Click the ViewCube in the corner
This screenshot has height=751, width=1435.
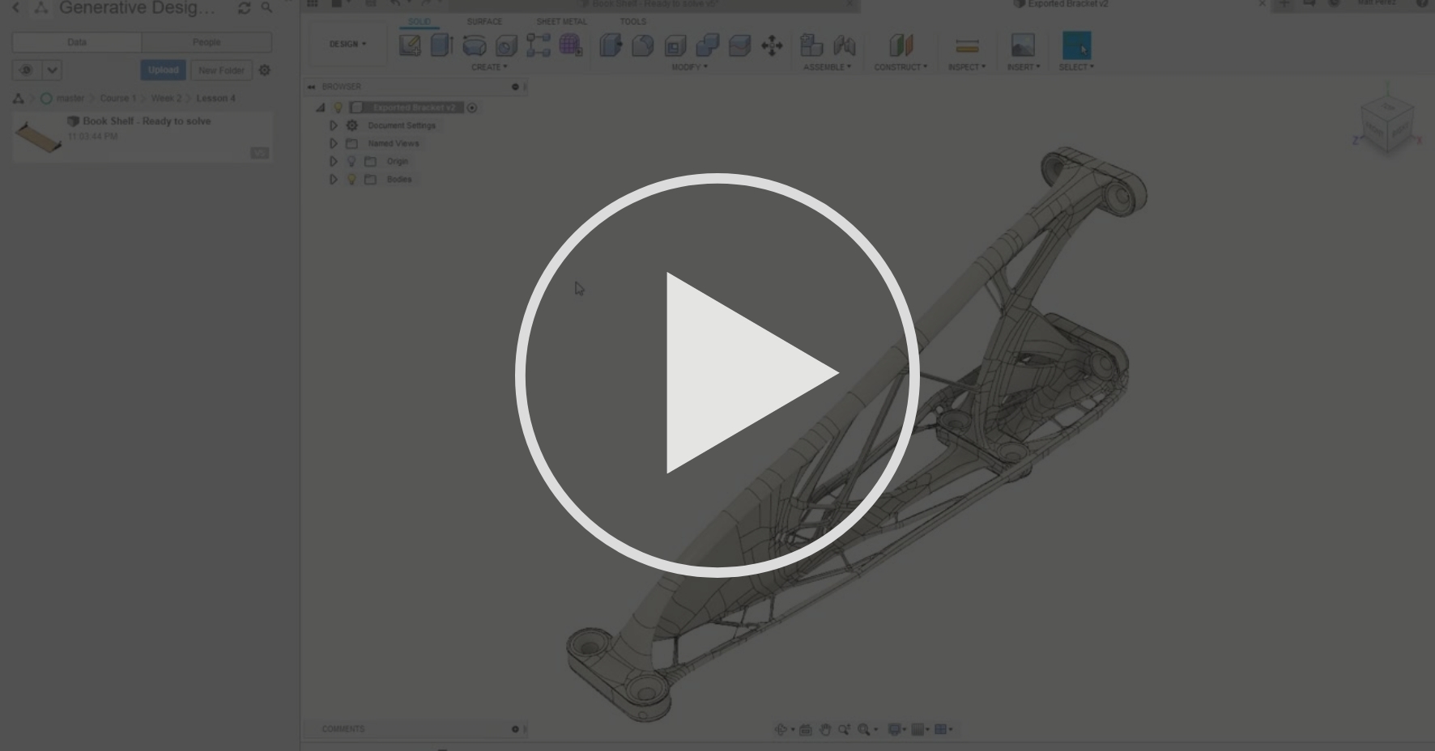coord(1388,124)
